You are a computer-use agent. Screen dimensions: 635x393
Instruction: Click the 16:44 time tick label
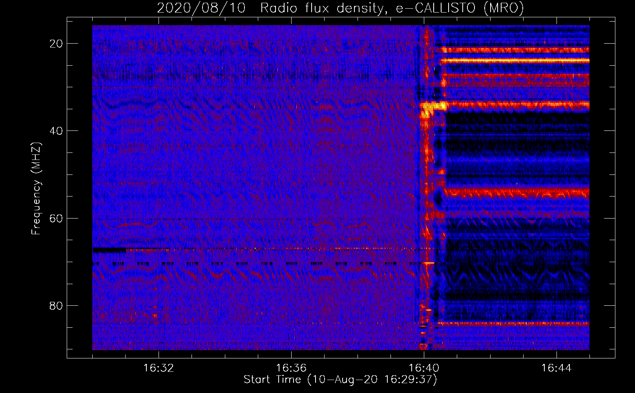point(557,368)
